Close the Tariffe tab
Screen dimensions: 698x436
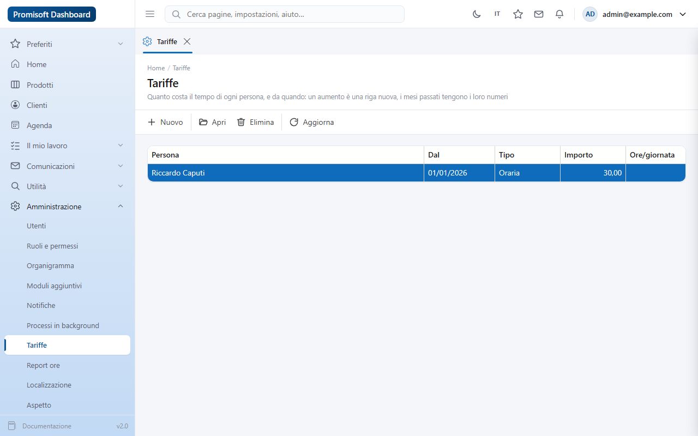[187, 41]
